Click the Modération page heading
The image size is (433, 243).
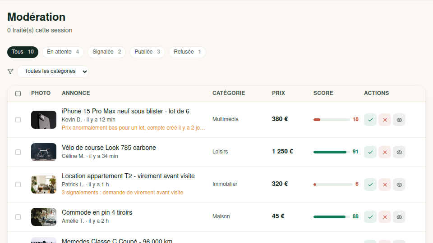click(37, 17)
